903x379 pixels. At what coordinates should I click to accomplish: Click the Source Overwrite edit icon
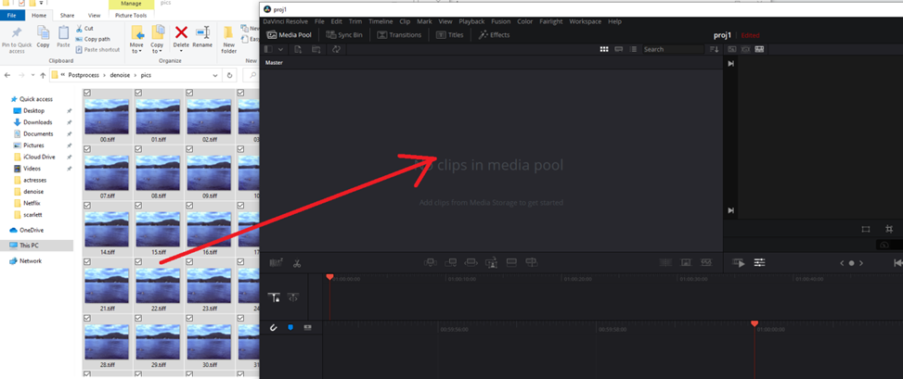point(532,263)
